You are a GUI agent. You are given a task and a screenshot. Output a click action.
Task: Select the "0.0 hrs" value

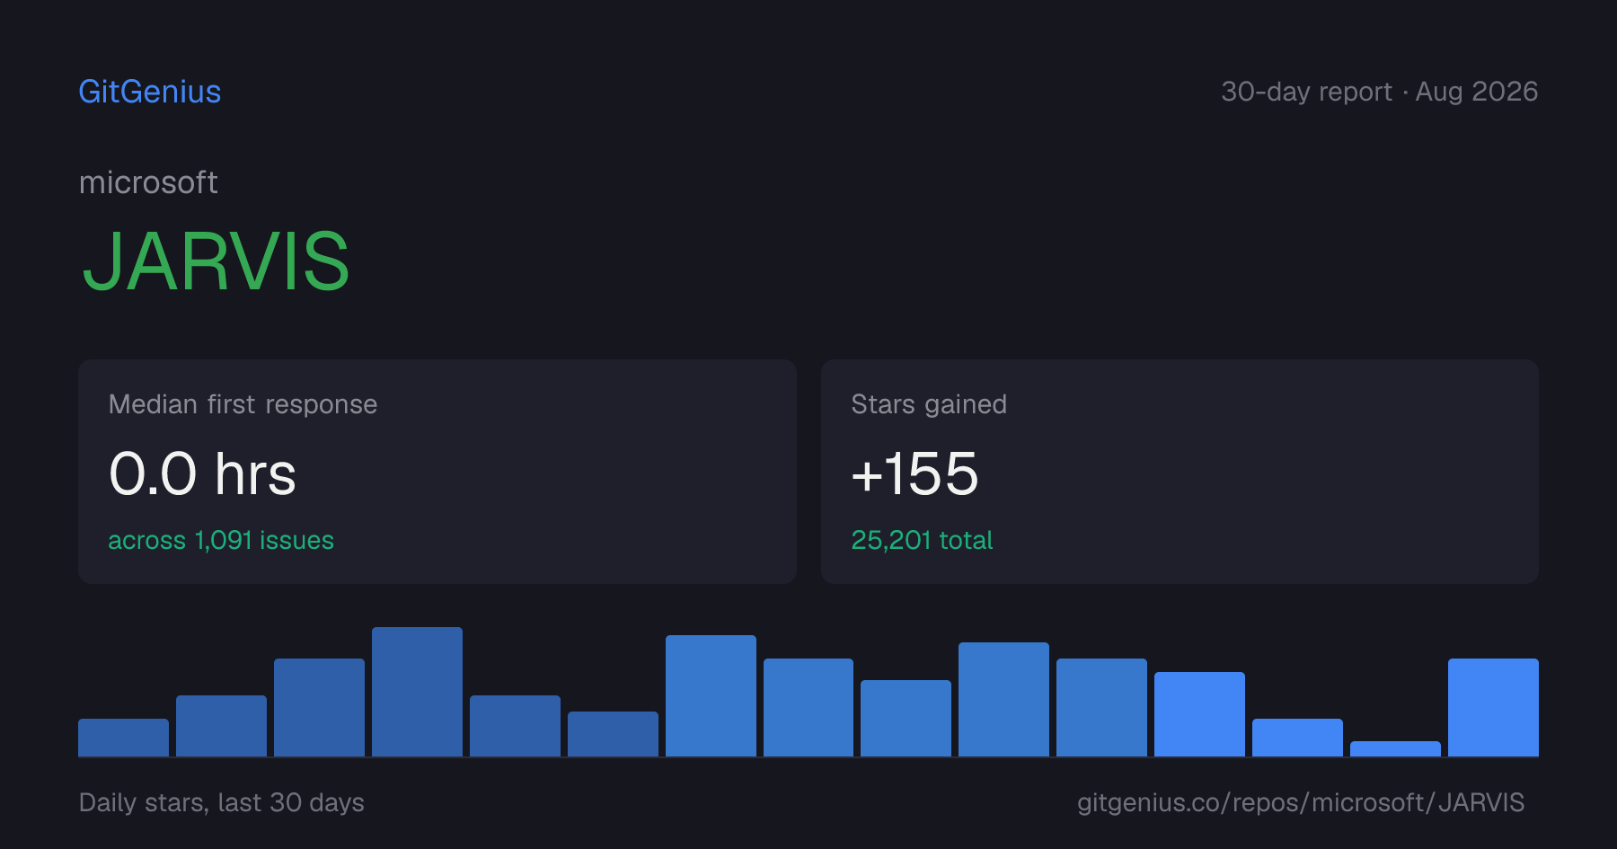coord(202,473)
